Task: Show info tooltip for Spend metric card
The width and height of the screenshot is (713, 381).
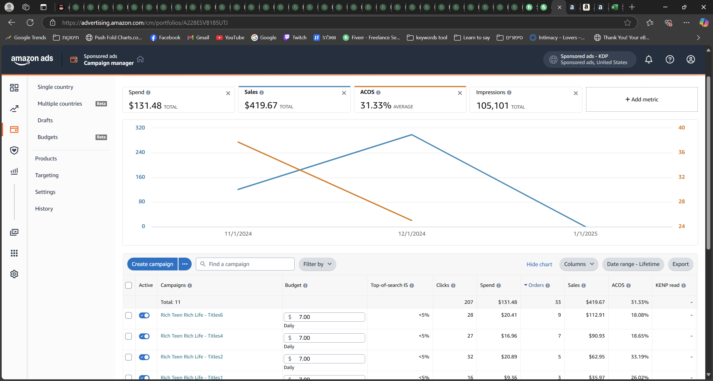Action: click(148, 92)
